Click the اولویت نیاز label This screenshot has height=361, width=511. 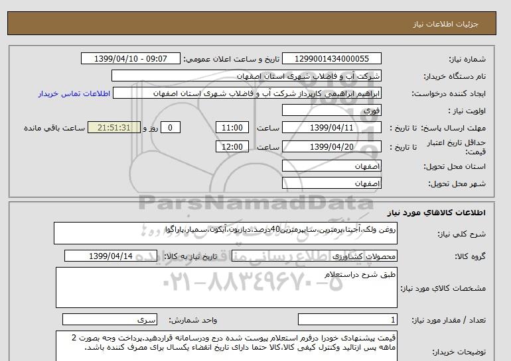pyautogui.click(x=467, y=111)
